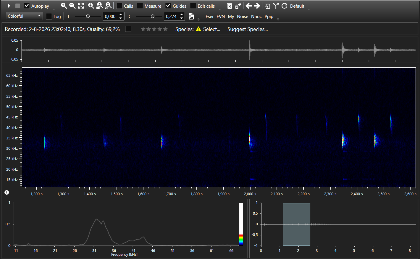The width and height of the screenshot is (420, 259).
Task: Open Species Select... link
Action: pos(211,29)
